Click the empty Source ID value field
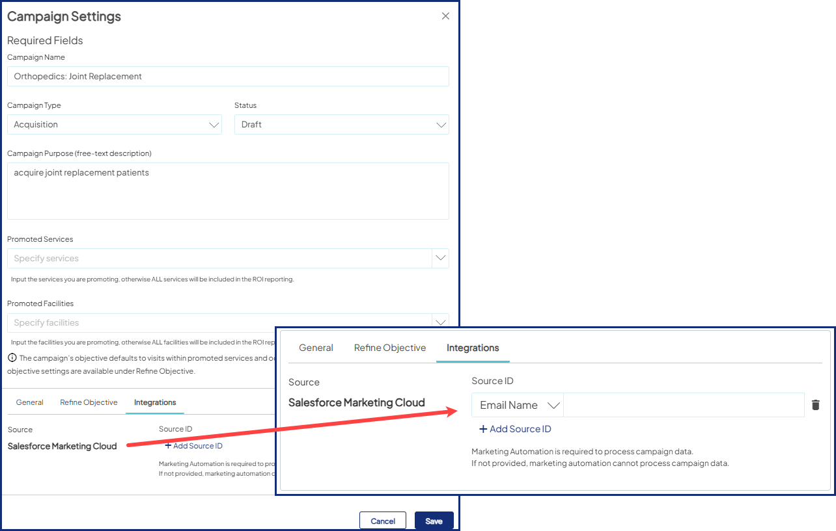 (x=684, y=404)
